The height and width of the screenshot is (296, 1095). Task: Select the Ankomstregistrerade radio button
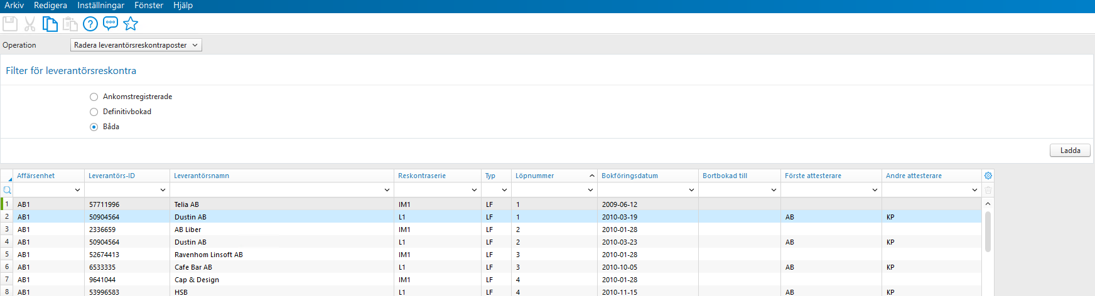click(x=94, y=97)
